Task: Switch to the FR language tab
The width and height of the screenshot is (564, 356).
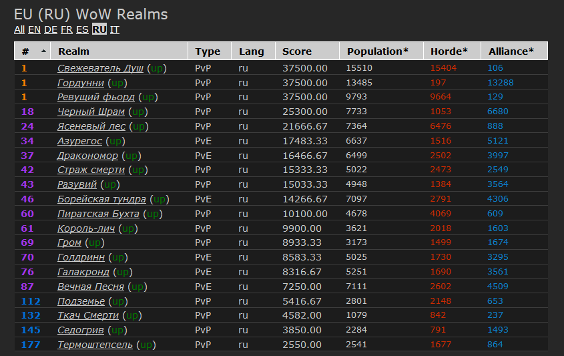Action: coord(67,29)
